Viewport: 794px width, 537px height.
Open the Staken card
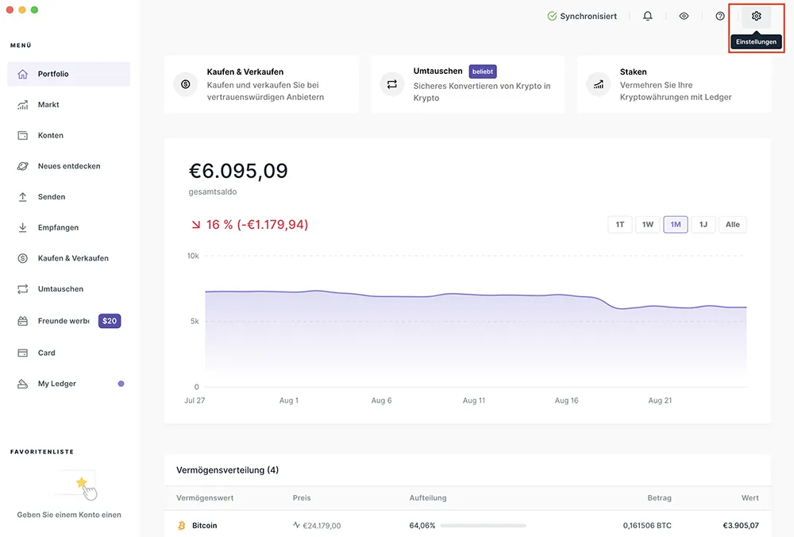click(x=674, y=84)
